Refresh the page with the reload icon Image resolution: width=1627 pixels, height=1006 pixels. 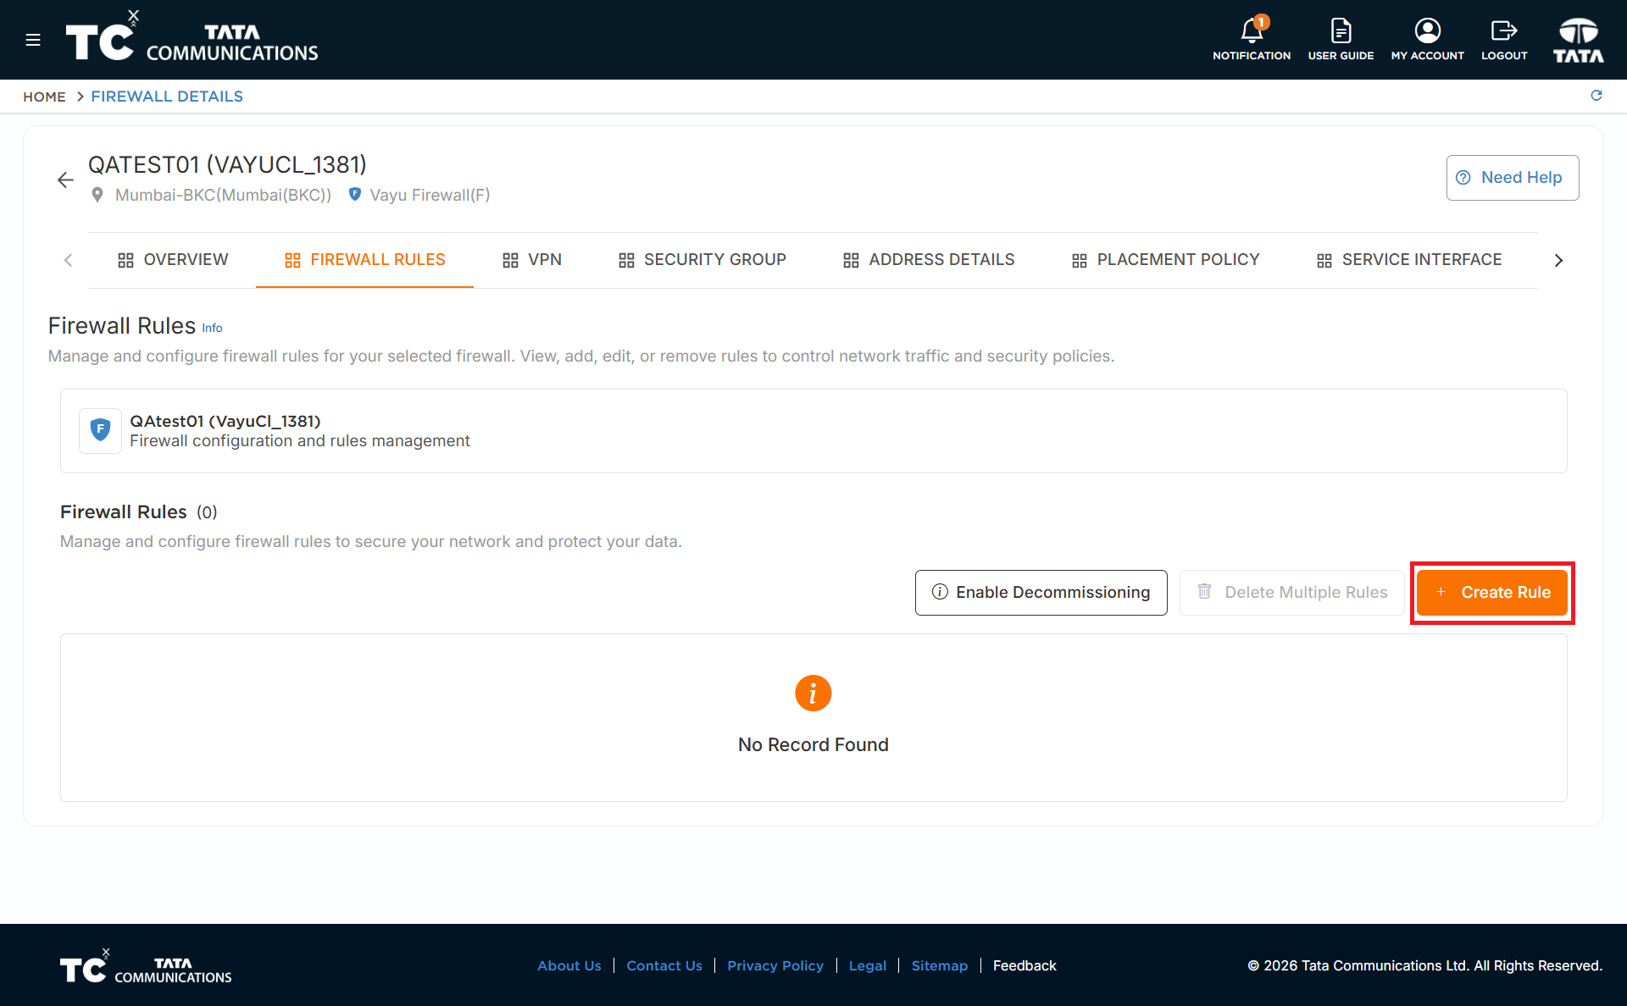tap(1596, 96)
